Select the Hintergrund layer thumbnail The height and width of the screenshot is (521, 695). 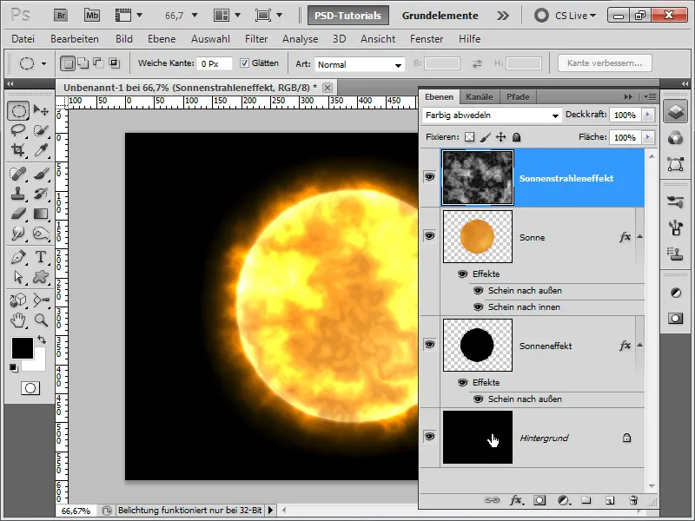point(478,438)
